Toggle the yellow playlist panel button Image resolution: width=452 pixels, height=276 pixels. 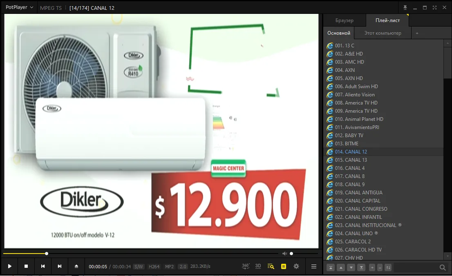point(284,266)
